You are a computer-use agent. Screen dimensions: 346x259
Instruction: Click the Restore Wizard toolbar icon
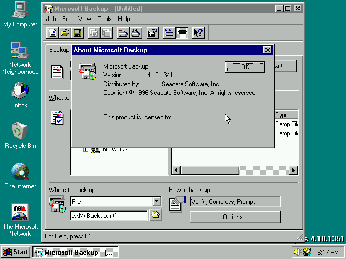(136, 33)
